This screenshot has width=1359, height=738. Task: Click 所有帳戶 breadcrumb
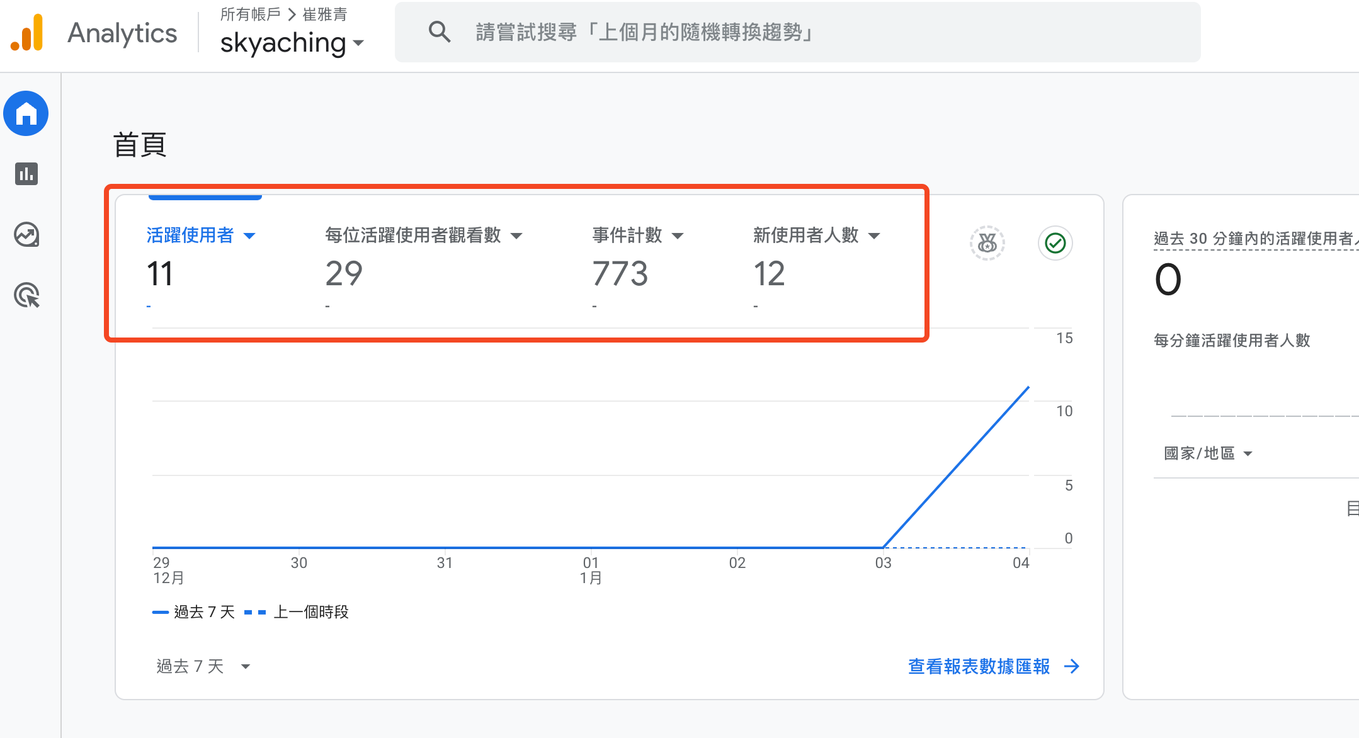251,14
